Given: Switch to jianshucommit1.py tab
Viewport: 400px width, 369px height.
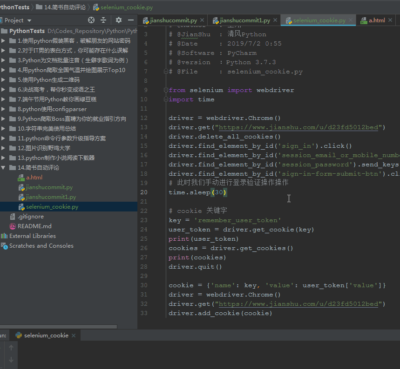Looking at the screenshot, I should [x=242, y=20].
